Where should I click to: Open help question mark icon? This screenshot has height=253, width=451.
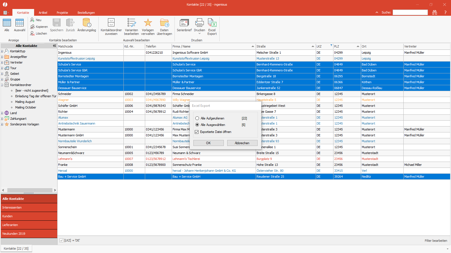[445, 12]
